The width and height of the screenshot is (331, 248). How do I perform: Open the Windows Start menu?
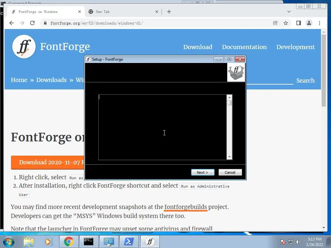tap(8, 242)
